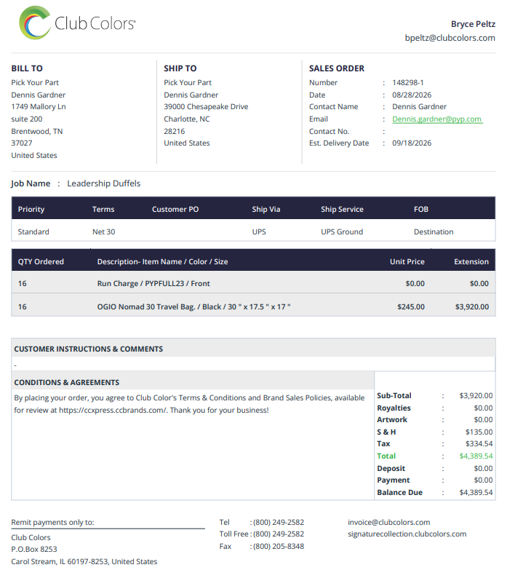Click the Extension column header
The height and width of the screenshot is (570, 507).
[471, 262]
